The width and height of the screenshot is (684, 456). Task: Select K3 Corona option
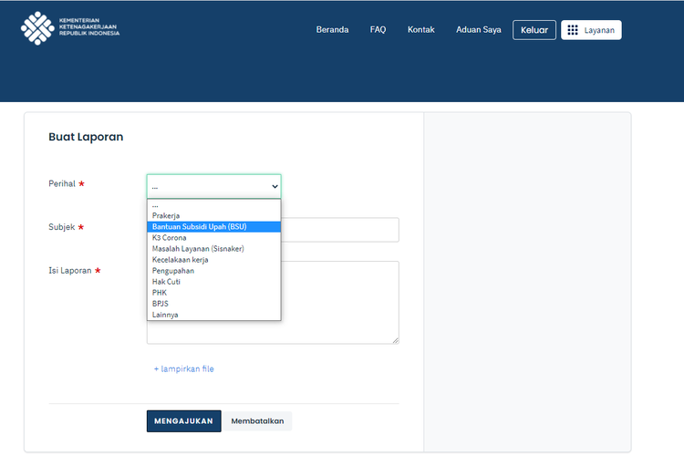pos(169,238)
